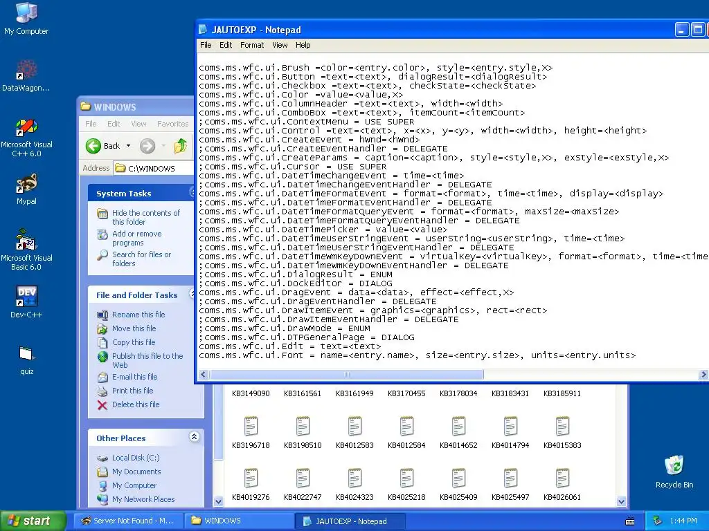This screenshot has width=709, height=531.
Task: Switch to JAUTOEXP - Notepad taskbar button
Action: [350, 521]
